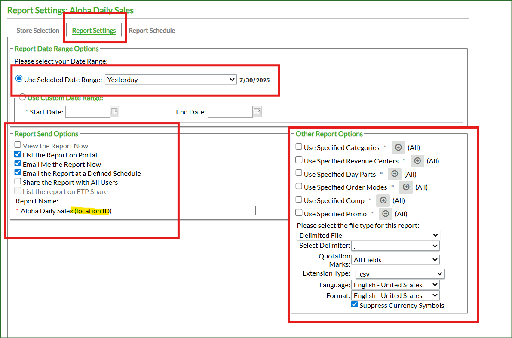The height and width of the screenshot is (338, 512).
Task: Open the Extension Type .csv dropdown
Action: 400,273
